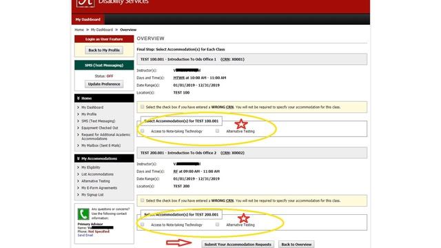Open My Profile in the sidebar

(x=89, y=114)
